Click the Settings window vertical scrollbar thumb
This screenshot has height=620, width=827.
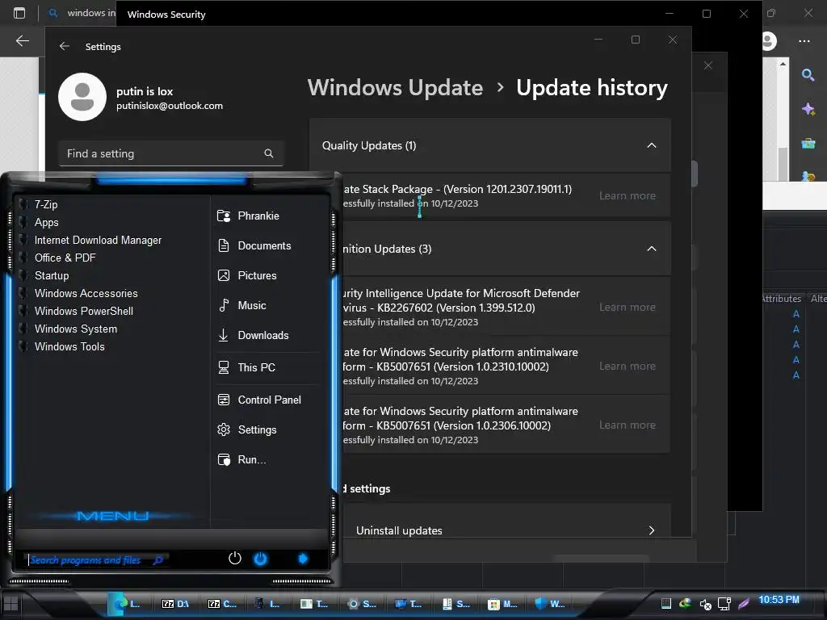(695, 174)
